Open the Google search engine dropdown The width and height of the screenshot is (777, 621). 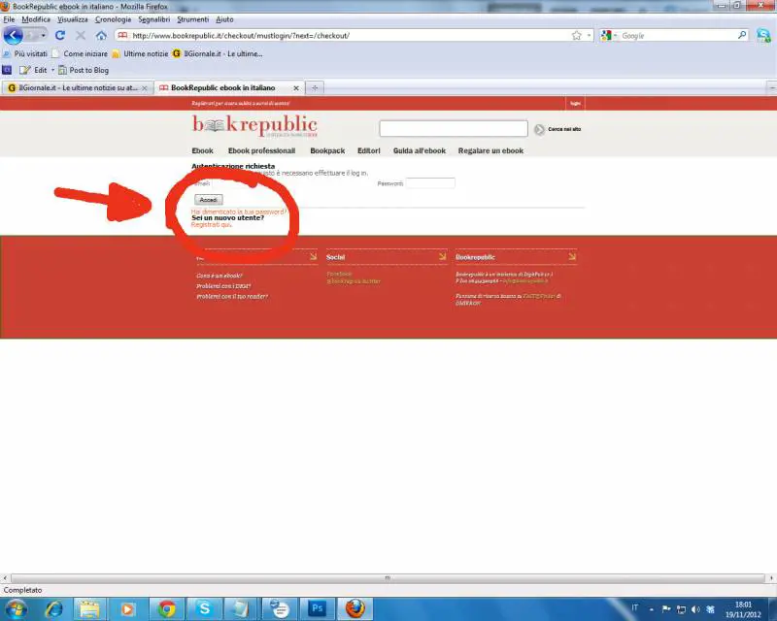point(615,36)
